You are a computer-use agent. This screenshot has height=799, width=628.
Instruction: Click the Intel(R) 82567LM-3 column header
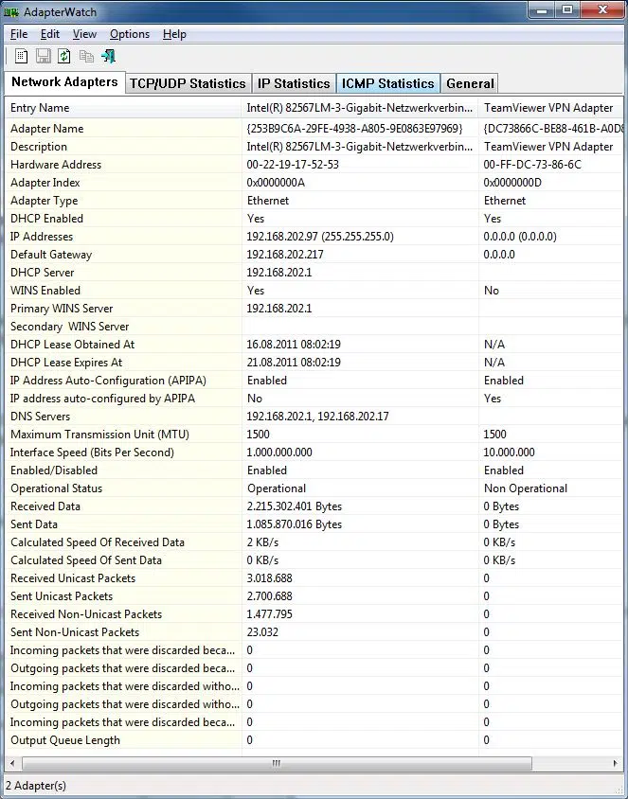coord(360,108)
